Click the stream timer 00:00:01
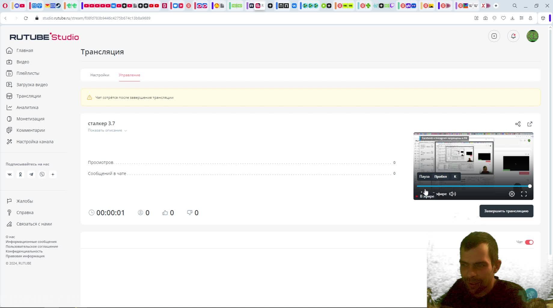Image resolution: width=553 pixels, height=308 pixels. pyautogui.click(x=111, y=213)
